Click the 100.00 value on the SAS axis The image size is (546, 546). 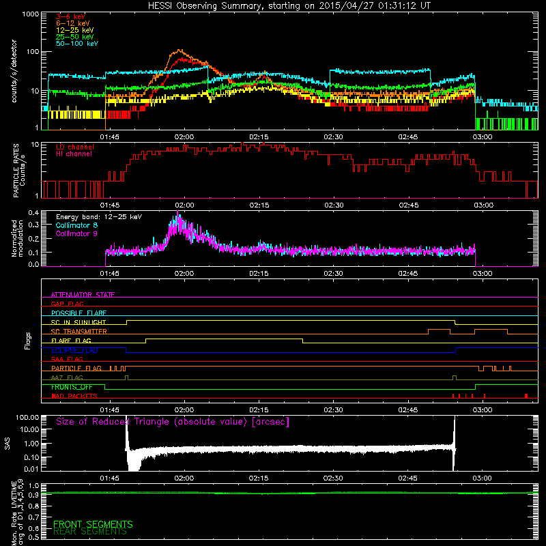(x=27, y=417)
